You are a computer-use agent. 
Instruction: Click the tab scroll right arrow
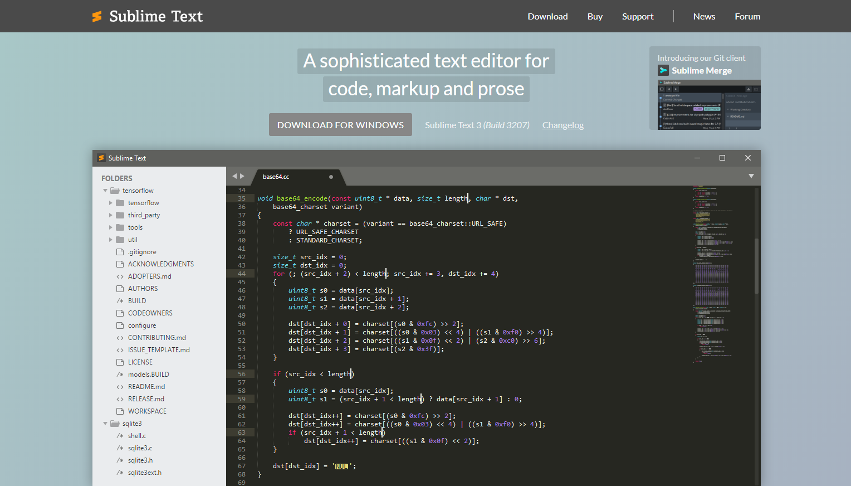coord(242,176)
